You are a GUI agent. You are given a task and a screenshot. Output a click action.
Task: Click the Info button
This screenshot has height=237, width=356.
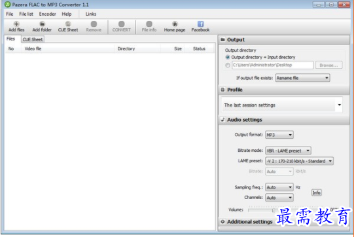click(x=316, y=192)
